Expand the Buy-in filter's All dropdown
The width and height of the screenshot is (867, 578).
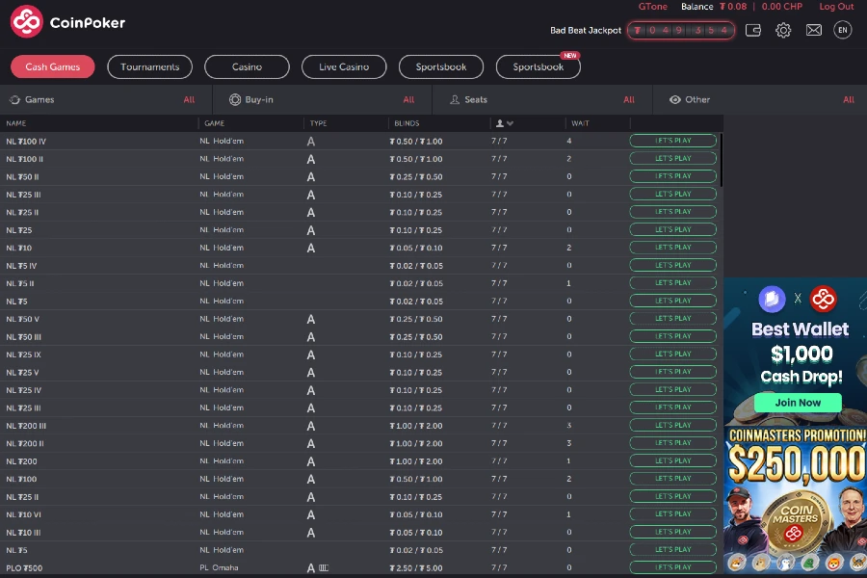408,99
